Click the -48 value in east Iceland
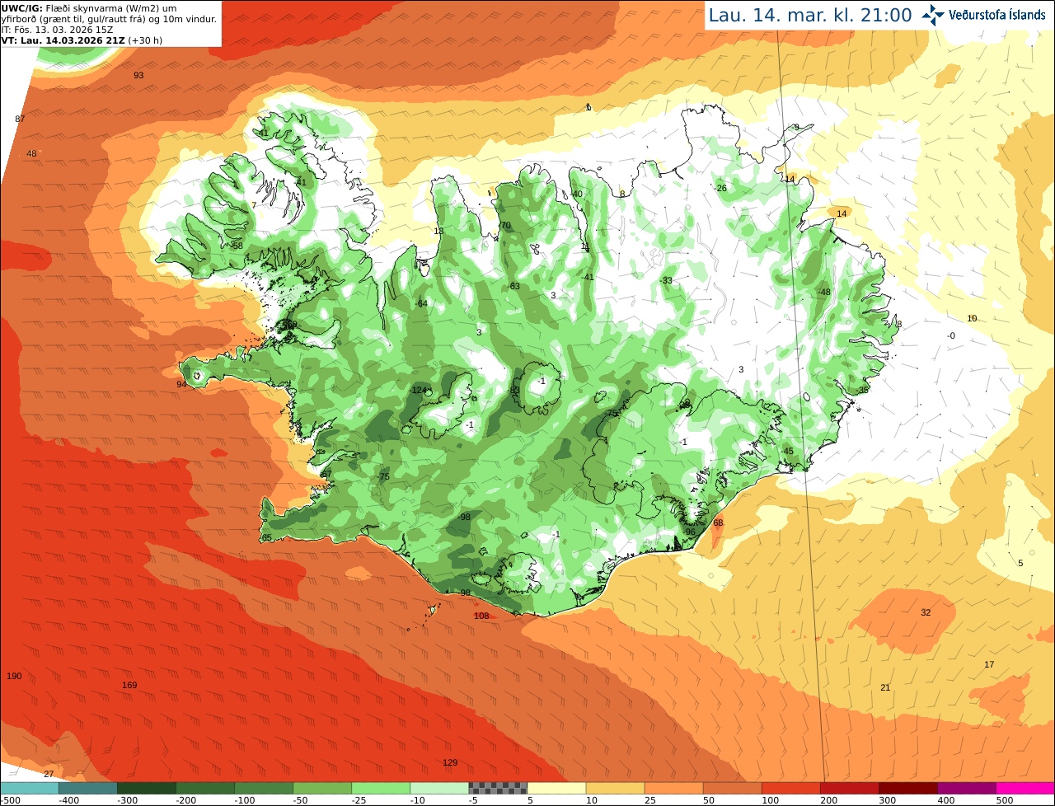The width and height of the screenshot is (1055, 806). coord(823,292)
